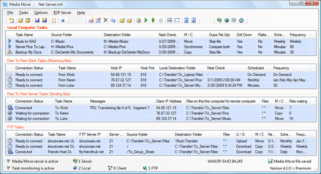The width and height of the screenshot is (321, 174).
Task: Select the Friends Host DL FTP task
Action: point(60,152)
